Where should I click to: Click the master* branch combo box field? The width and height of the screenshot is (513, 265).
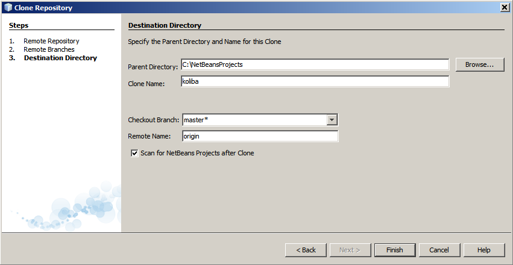pos(254,120)
